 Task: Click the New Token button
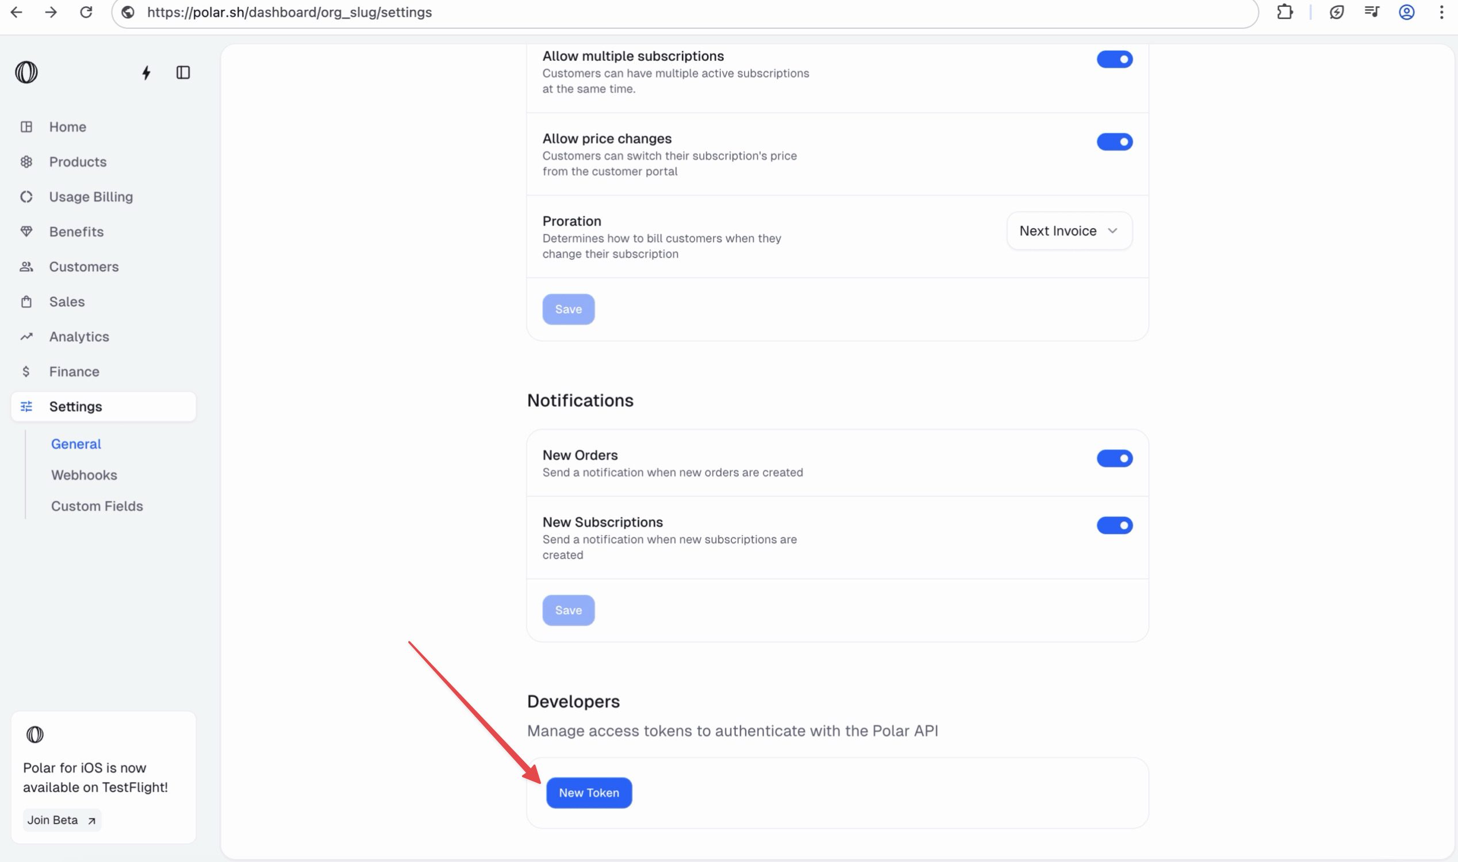[x=589, y=793]
